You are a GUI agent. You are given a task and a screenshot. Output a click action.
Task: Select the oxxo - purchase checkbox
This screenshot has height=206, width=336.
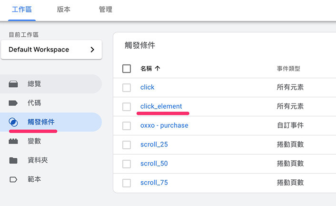pyautogui.click(x=127, y=126)
